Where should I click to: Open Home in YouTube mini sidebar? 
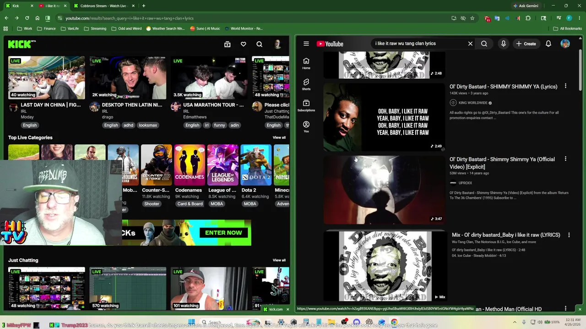(x=306, y=64)
